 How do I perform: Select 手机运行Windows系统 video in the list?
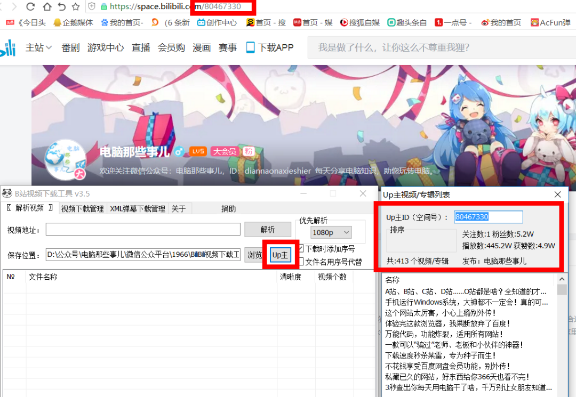coord(467,302)
